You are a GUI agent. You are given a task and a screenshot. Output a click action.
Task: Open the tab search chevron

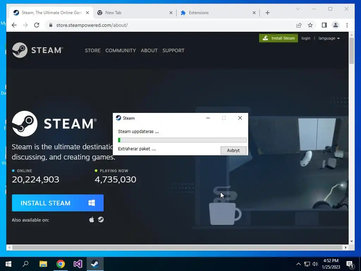[298, 9]
